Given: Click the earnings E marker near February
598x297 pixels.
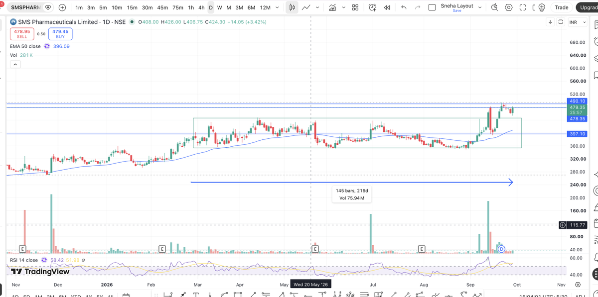Looking at the screenshot, I should (x=161, y=249).
